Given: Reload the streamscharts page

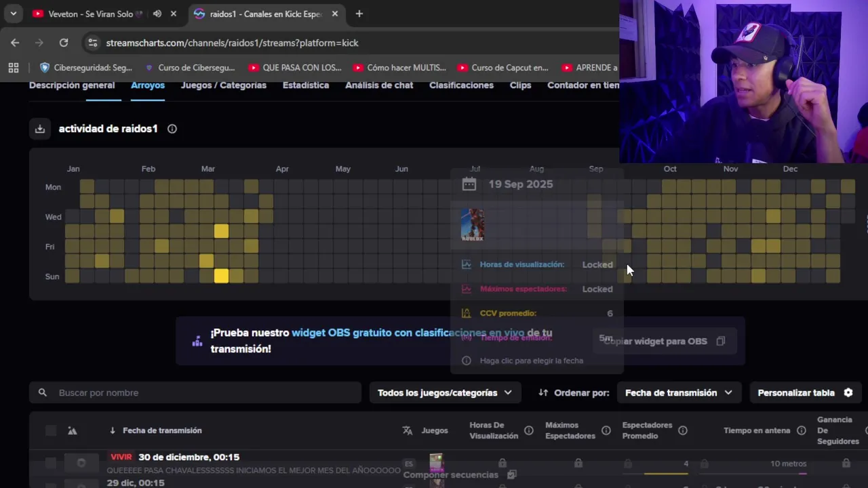Looking at the screenshot, I should (64, 43).
